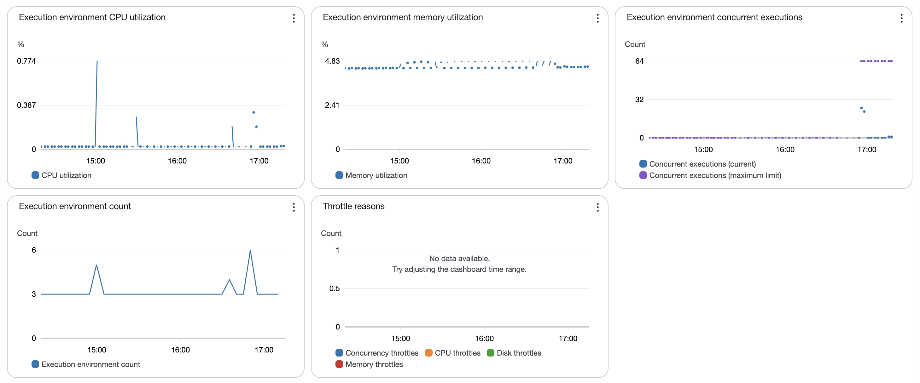Toggle Memory throttles red legend entry
This screenshot has height=383, width=920.
[x=339, y=364]
